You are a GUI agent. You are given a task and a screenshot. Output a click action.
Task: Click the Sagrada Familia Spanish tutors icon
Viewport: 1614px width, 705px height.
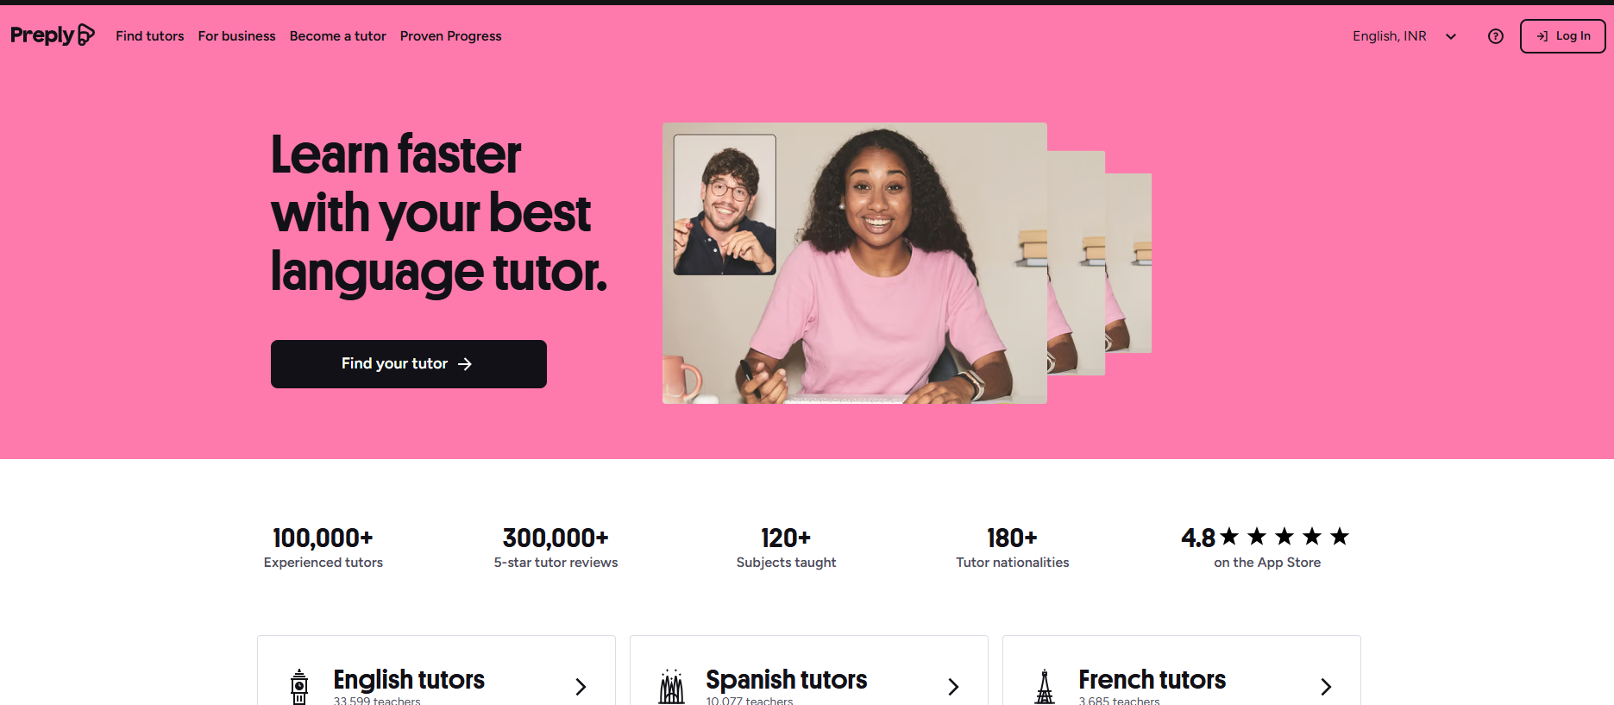pyautogui.click(x=671, y=687)
